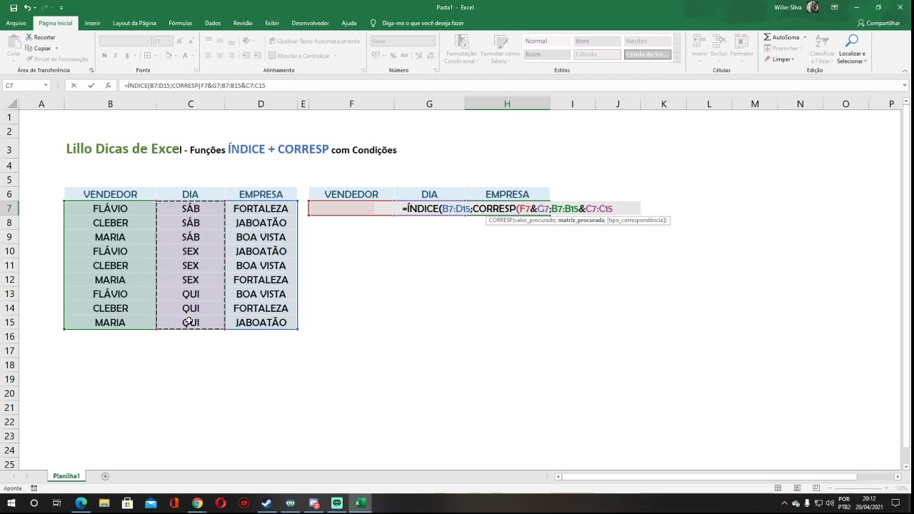The height and width of the screenshot is (514, 914).
Task: Toggle Underline (S) formatting
Action: pos(127,56)
